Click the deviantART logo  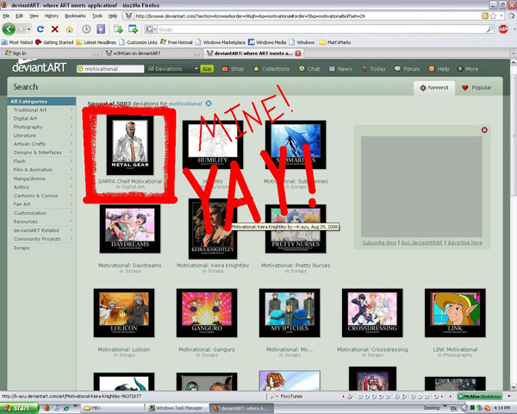tap(40, 67)
